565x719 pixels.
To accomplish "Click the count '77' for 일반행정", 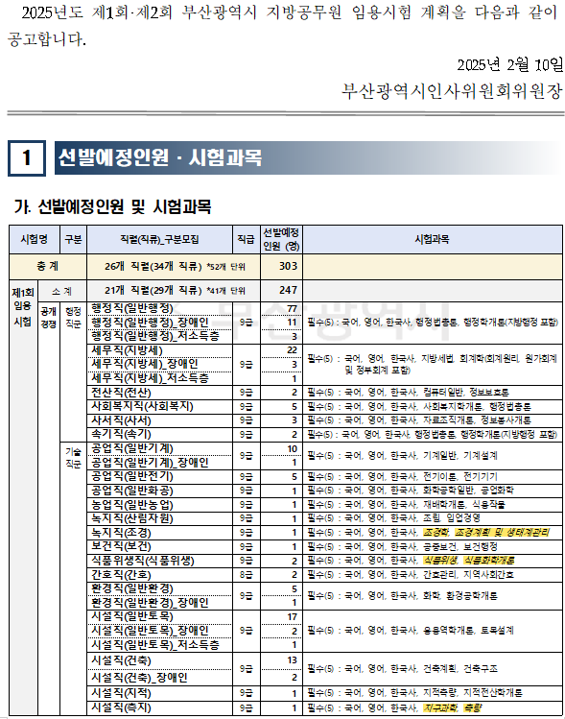I will 292,309.
